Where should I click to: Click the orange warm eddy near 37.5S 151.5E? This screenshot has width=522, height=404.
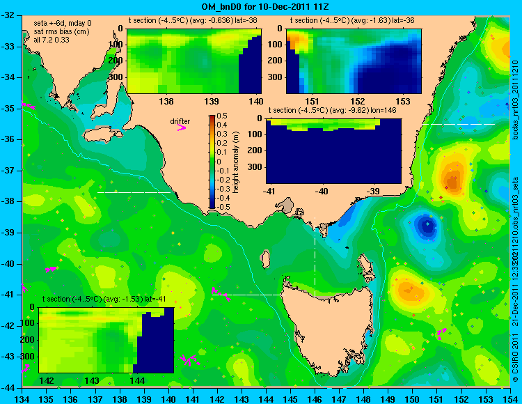coord(453,180)
